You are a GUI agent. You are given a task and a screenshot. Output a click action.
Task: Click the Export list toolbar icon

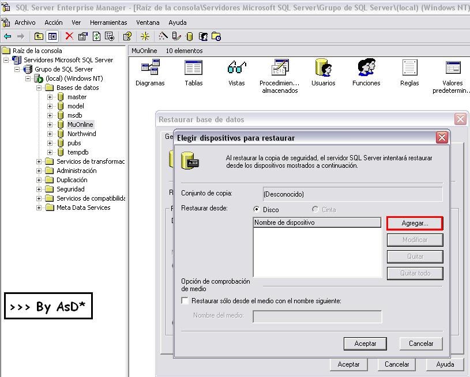[x=110, y=36]
